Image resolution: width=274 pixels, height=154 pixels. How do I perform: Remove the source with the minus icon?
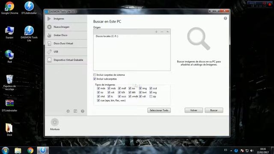point(162,32)
